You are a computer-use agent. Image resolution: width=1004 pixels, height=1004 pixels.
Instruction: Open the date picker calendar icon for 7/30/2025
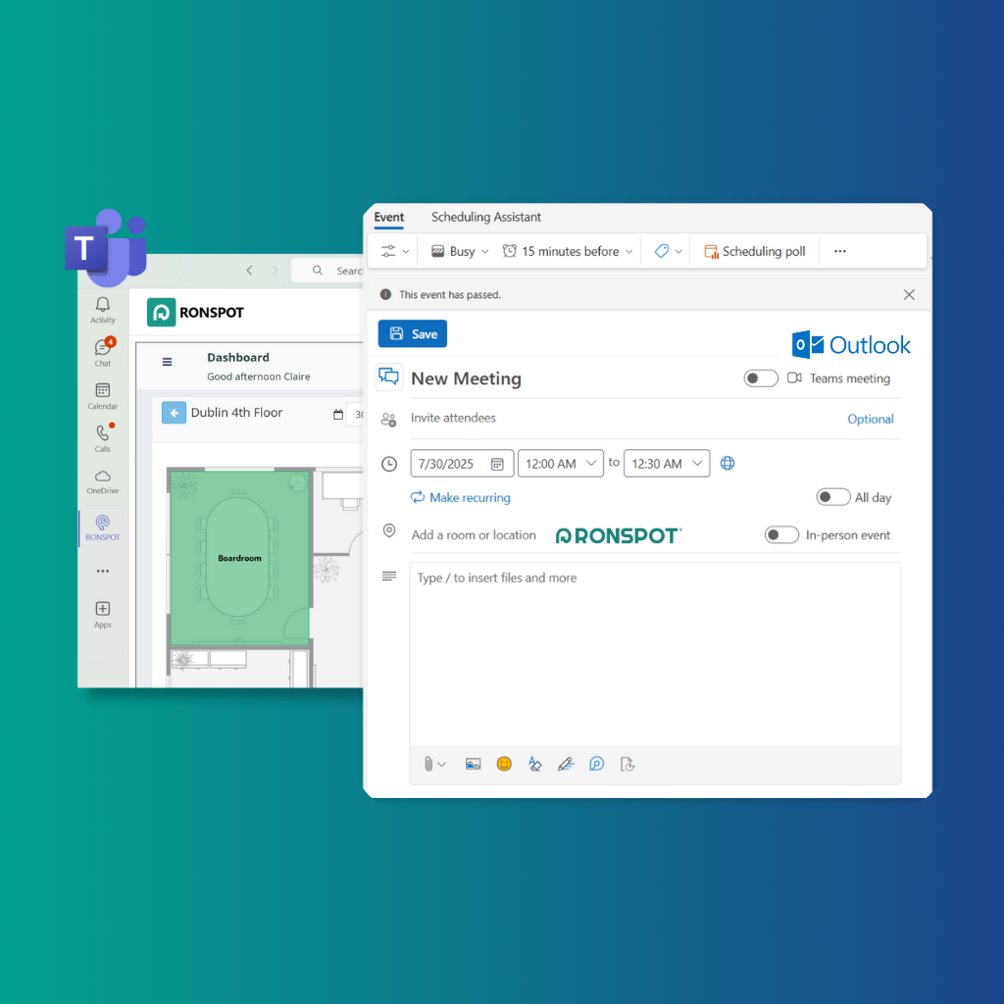click(x=497, y=464)
